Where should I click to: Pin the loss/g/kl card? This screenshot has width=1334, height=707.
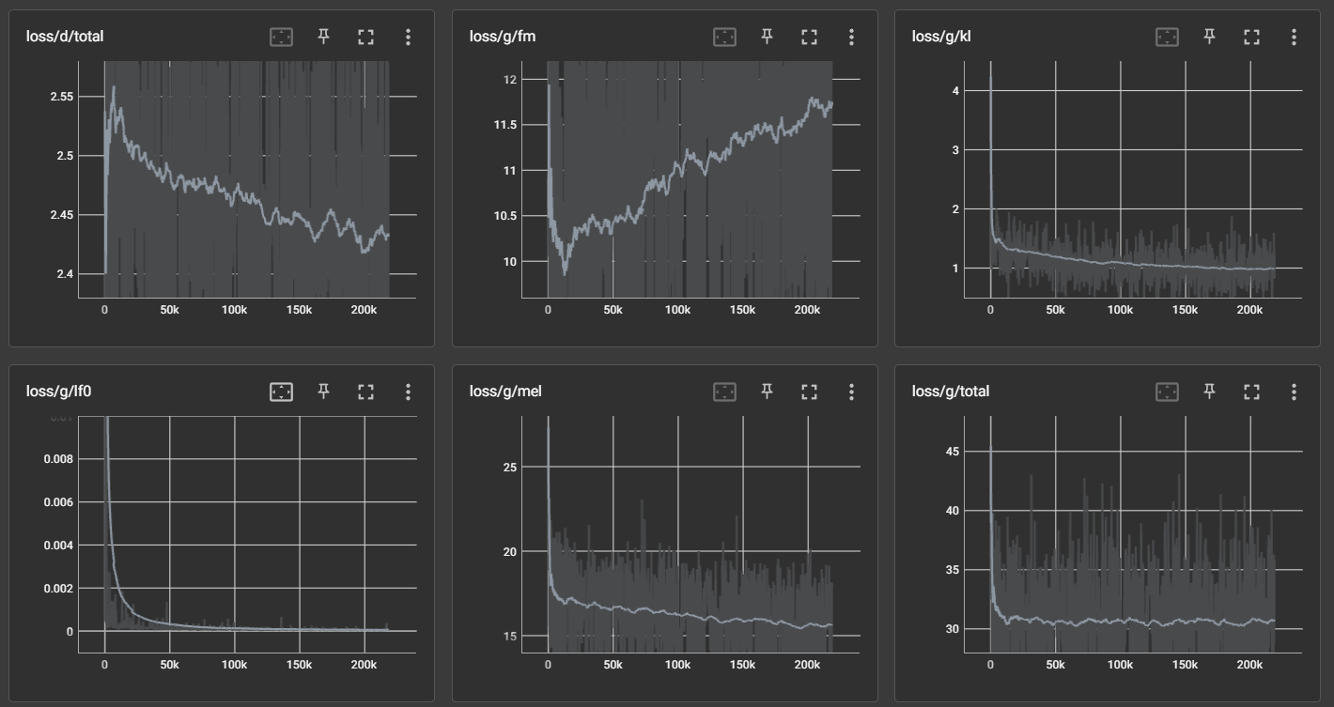pyautogui.click(x=1209, y=37)
